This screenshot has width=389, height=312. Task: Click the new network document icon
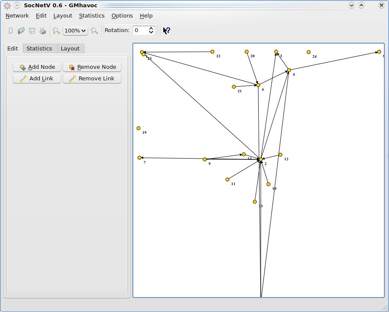point(11,31)
